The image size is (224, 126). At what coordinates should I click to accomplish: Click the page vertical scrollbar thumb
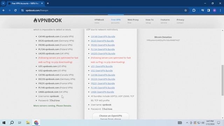pyautogui.click(x=223, y=80)
